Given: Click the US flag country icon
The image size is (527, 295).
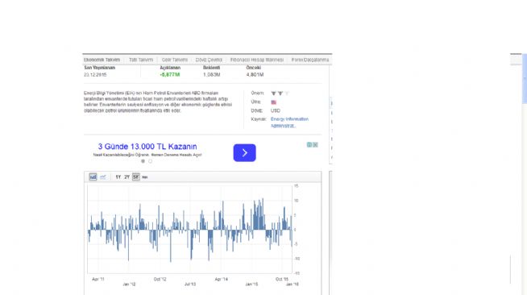Looking at the screenshot, I should (x=274, y=102).
